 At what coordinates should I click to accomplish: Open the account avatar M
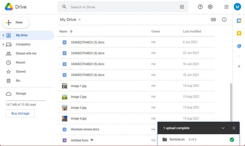(237, 7)
